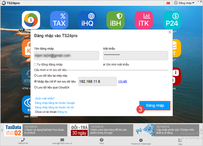Screen dimensions: 203x146
Task: Open the TAX application icon
Action: coord(59,20)
